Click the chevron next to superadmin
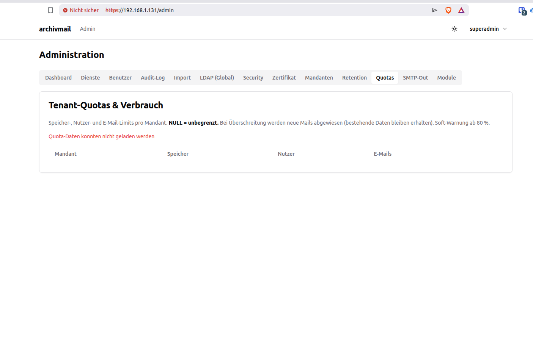Viewport: 533px width, 341px height. 505,29
